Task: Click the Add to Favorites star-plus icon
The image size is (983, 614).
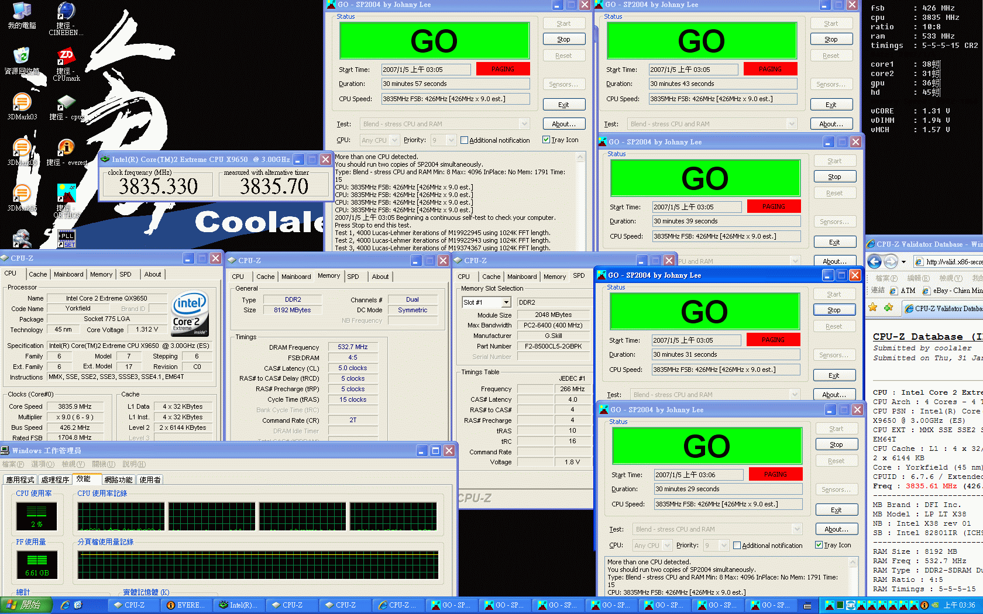Action: tap(888, 308)
